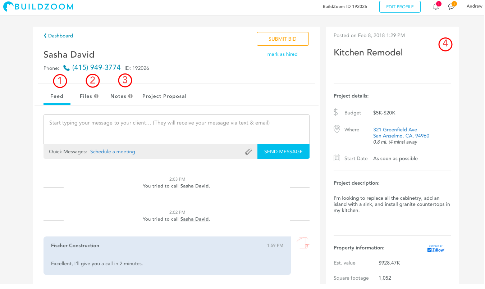Click the paperclip attachment icon
The image size is (485, 289).
[x=248, y=152]
